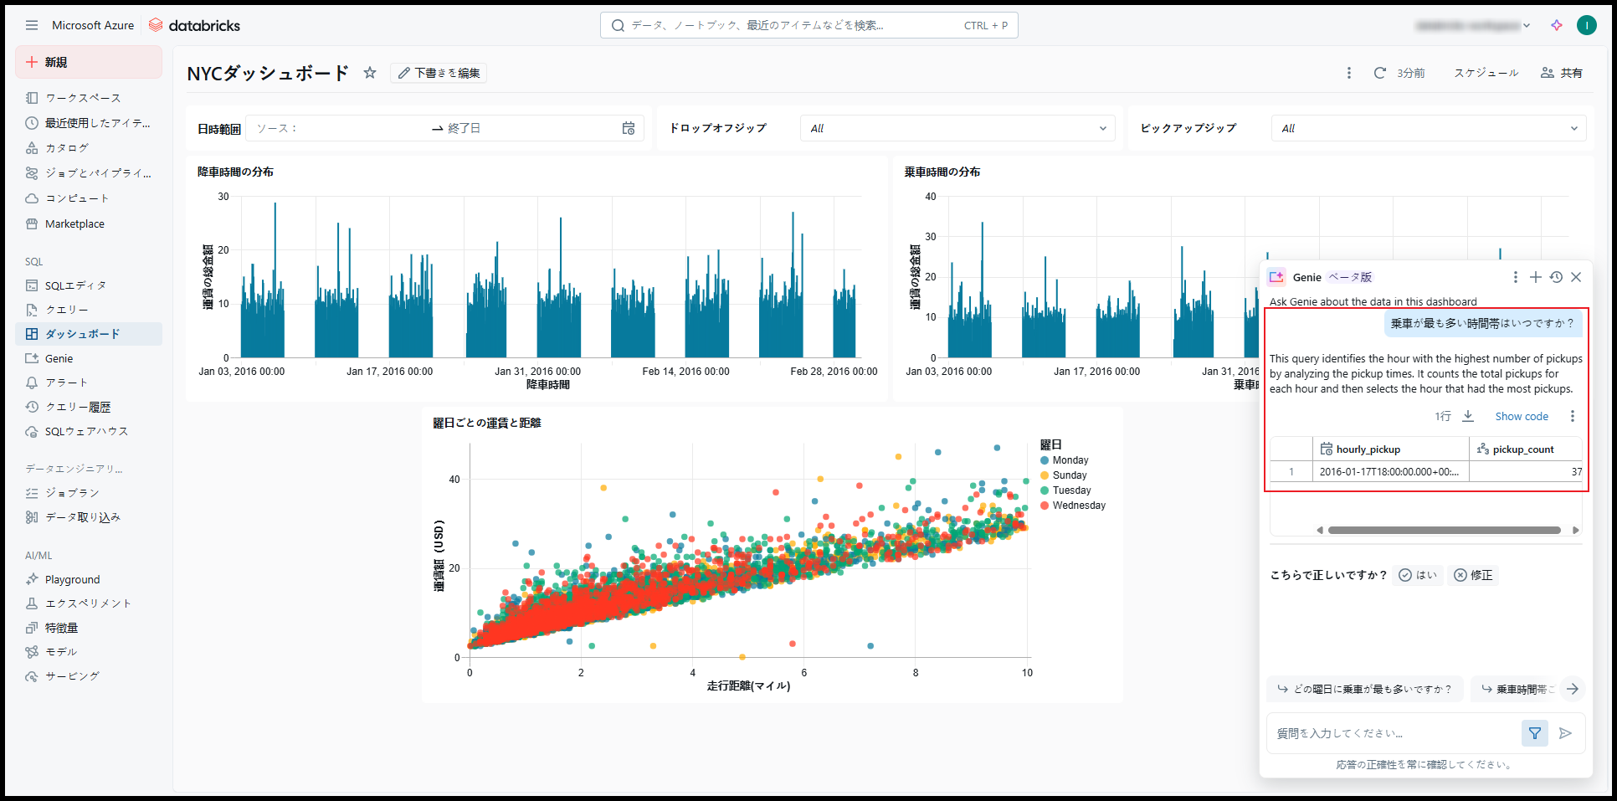1617x801 pixels.
Task: Click the Databricks assistant sparkle icon
Action: pyautogui.click(x=1556, y=25)
